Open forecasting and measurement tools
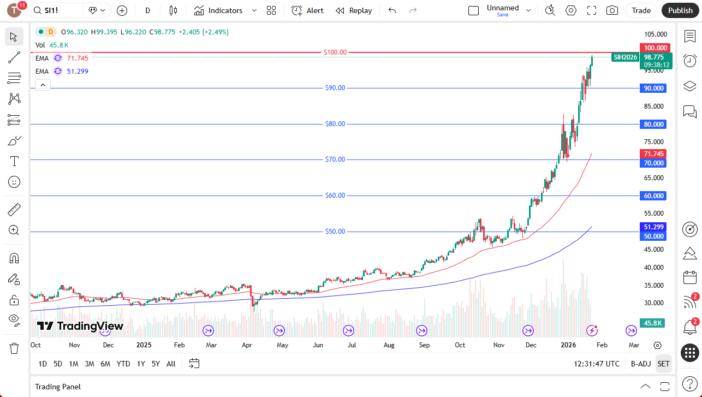The width and height of the screenshot is (702, 397). click(x=14, y=120)
